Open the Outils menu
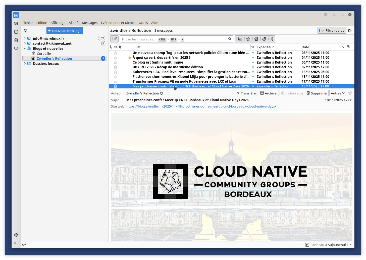 (x=143, y=23)
